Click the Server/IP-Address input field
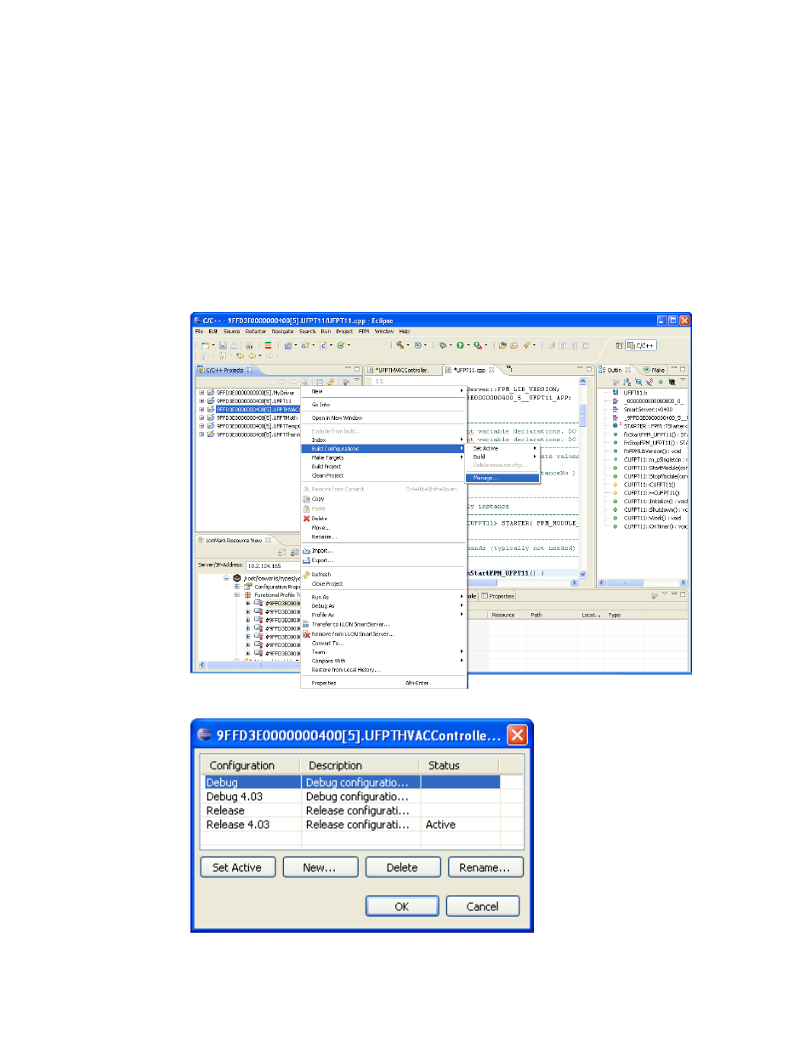Viewport: 811px width, 1050px height. point(273,565)
